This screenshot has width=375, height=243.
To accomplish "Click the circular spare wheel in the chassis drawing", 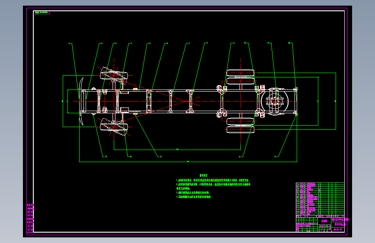I will coord(275,102).
